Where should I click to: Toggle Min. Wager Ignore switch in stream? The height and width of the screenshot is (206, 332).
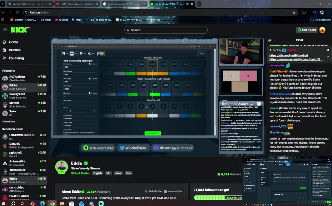pyautogui.click(x=90, y=78)
